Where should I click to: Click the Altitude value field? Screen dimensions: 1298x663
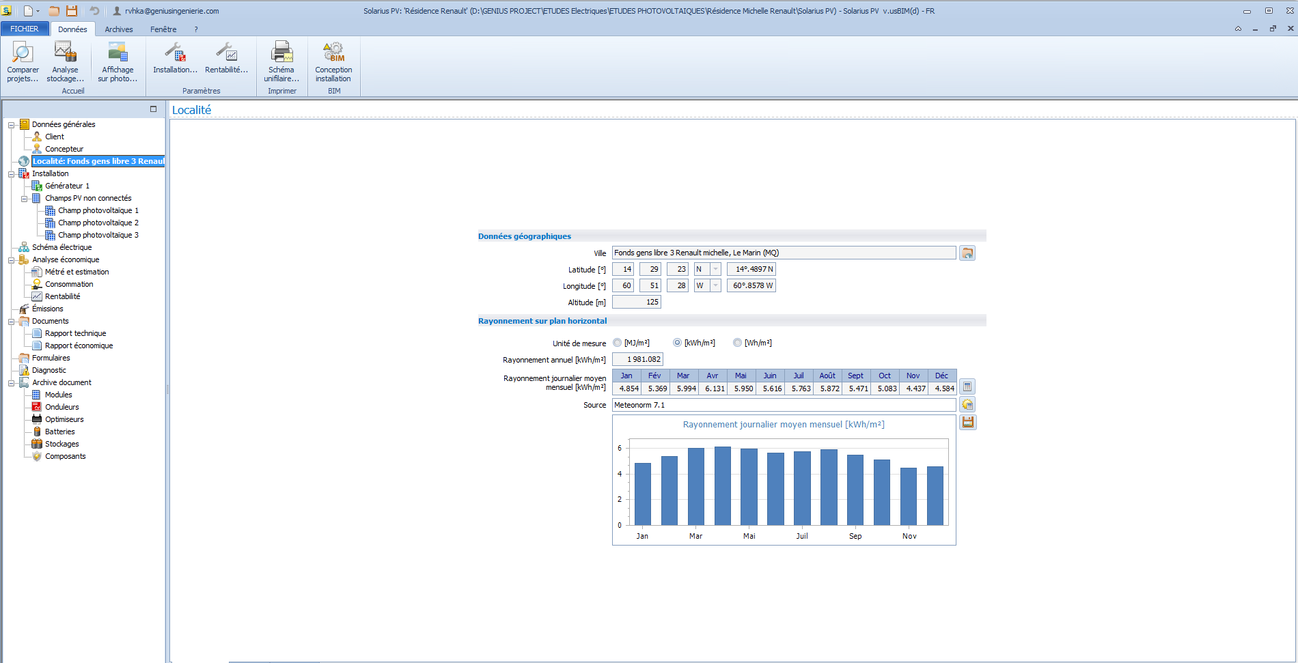pyautogui.click(x=637, y=302)
